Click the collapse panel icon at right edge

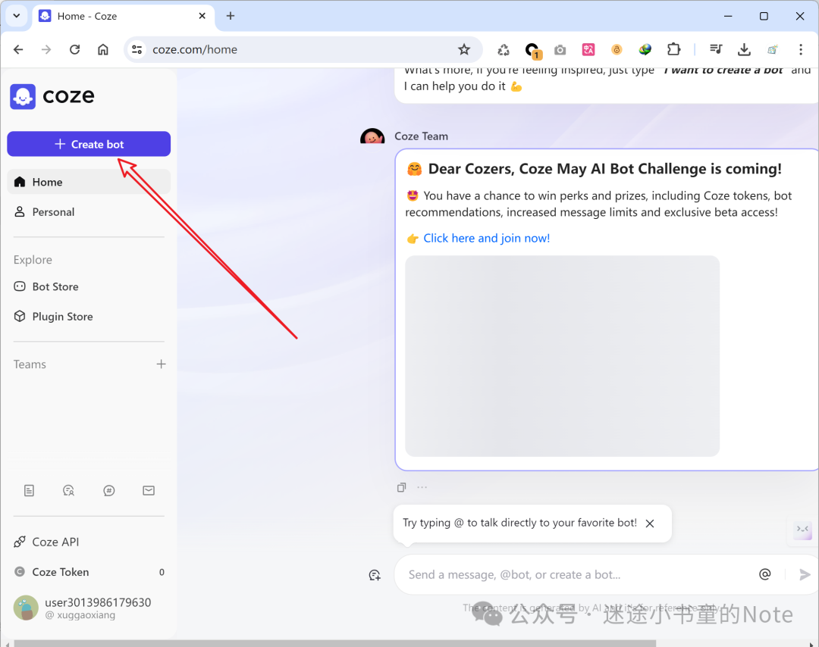802,530
